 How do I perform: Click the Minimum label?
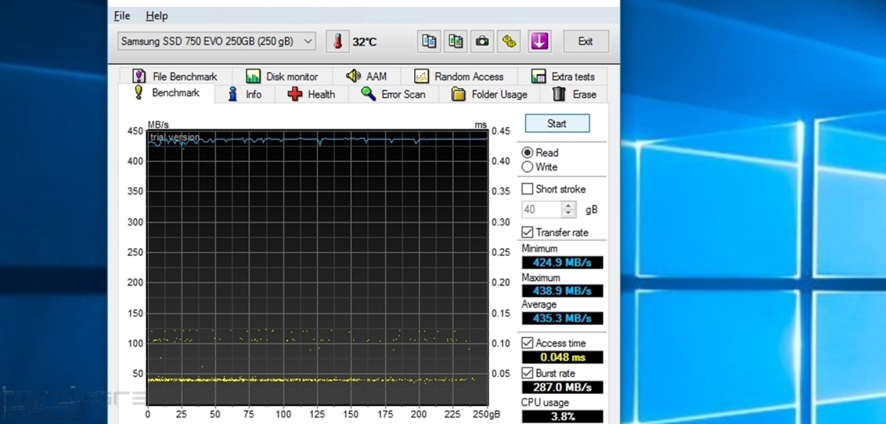click(539, 249)
